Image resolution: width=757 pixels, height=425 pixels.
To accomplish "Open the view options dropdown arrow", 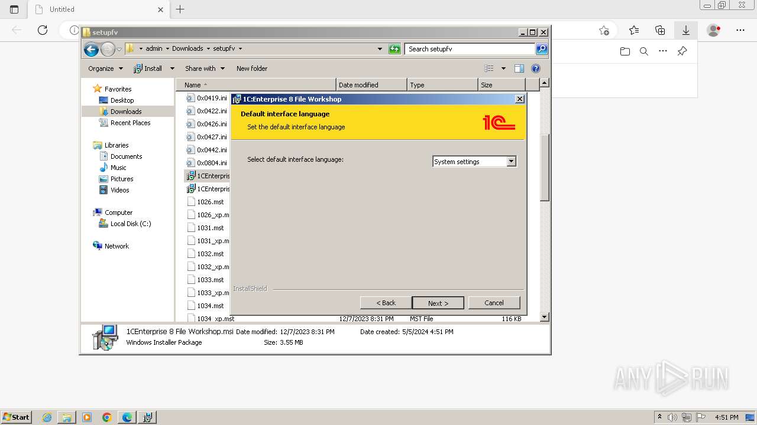I will (x=503, y=68).
